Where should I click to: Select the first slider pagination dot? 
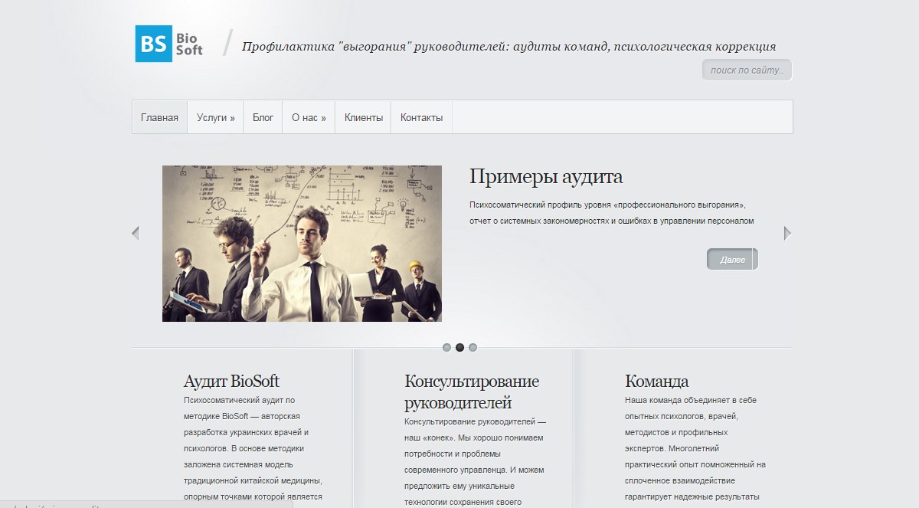click(x=446, y=347)
